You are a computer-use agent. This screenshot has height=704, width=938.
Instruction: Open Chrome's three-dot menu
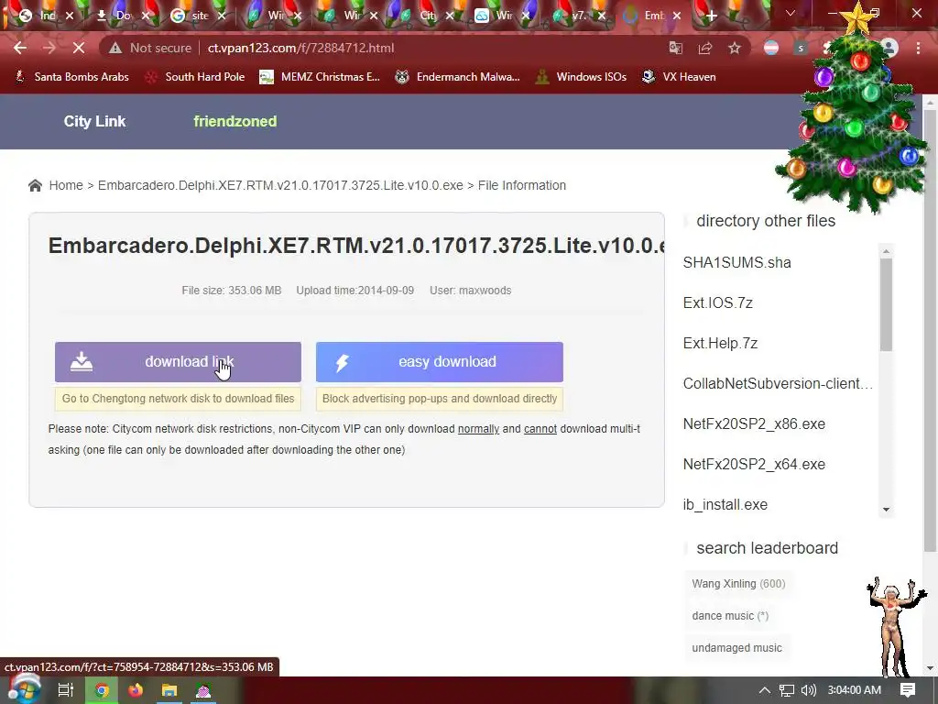tap(918, 48)
